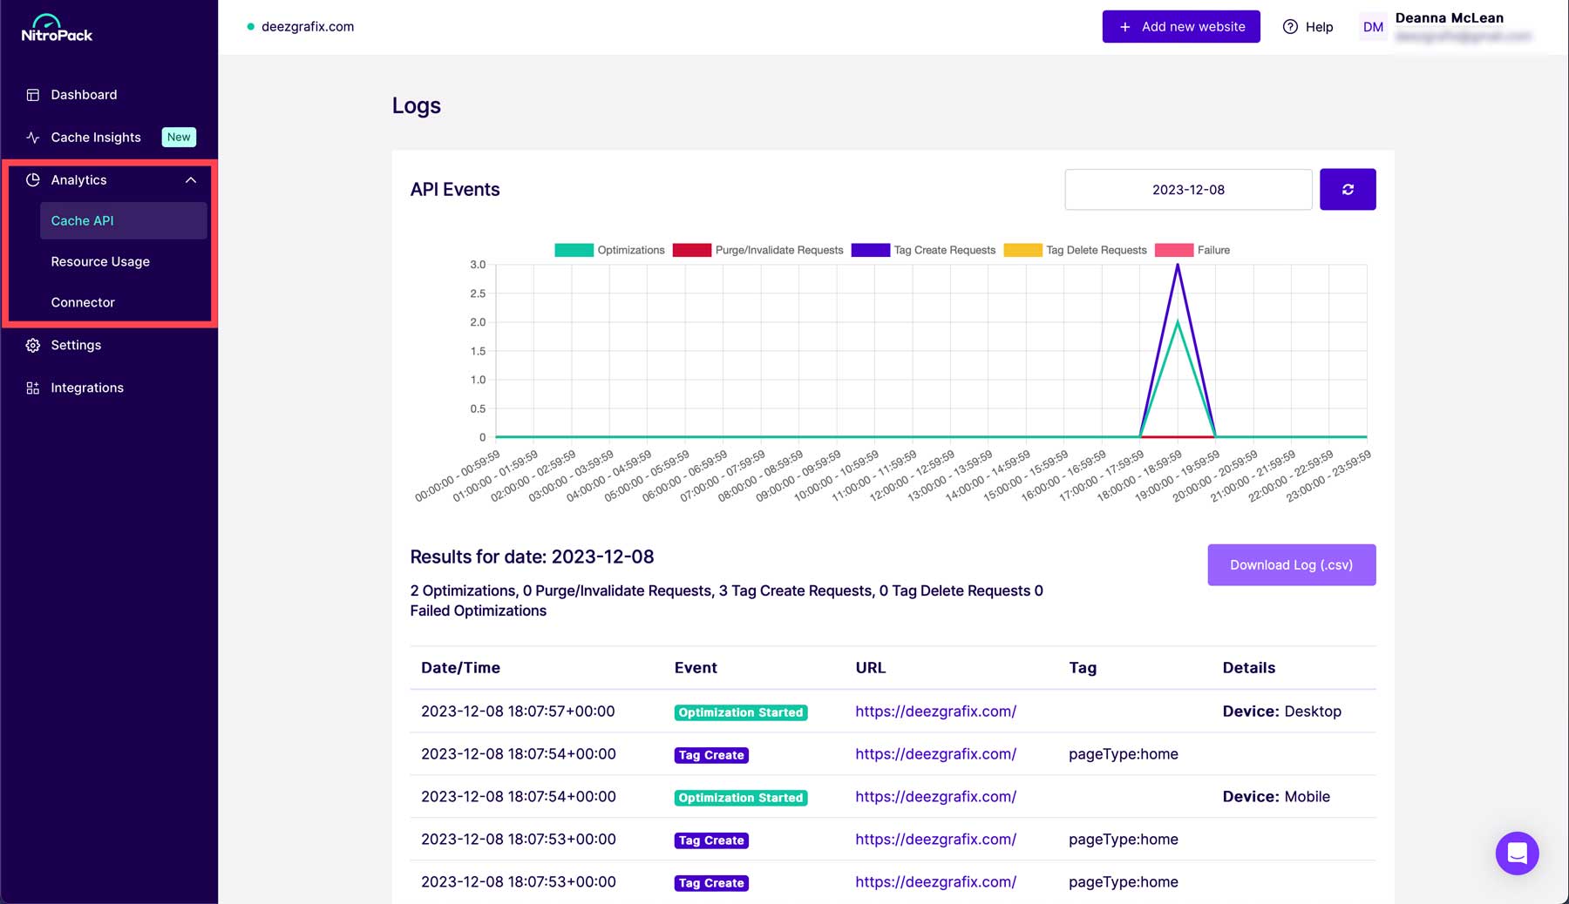Select Cache API under Analytics

coord(82,220)
